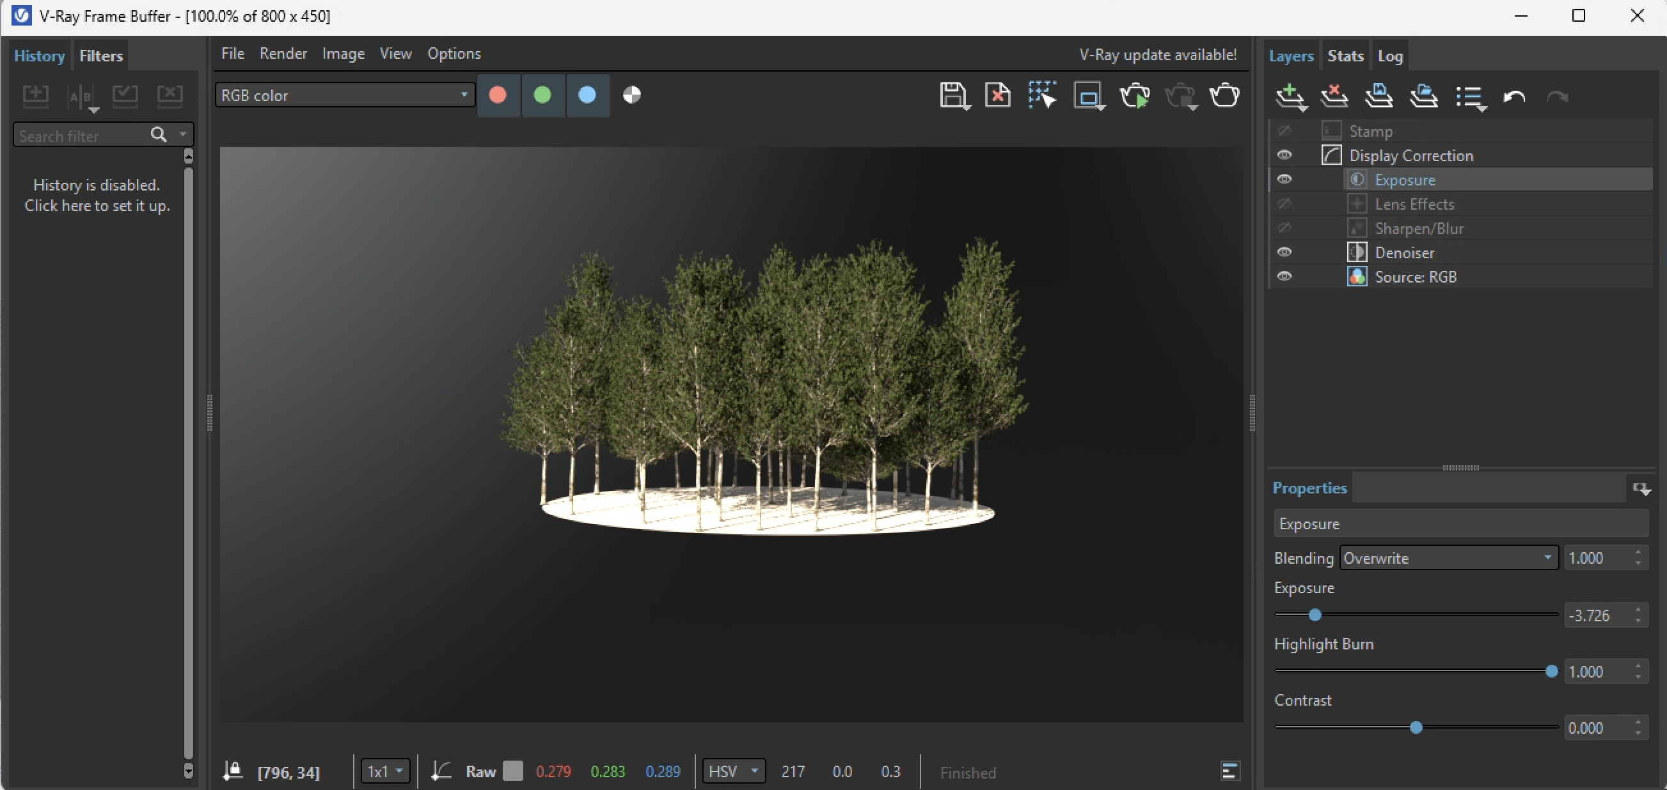Click the delete layer icon
This screenshot has height=790, width=1667.
[x=1334, y=97]
